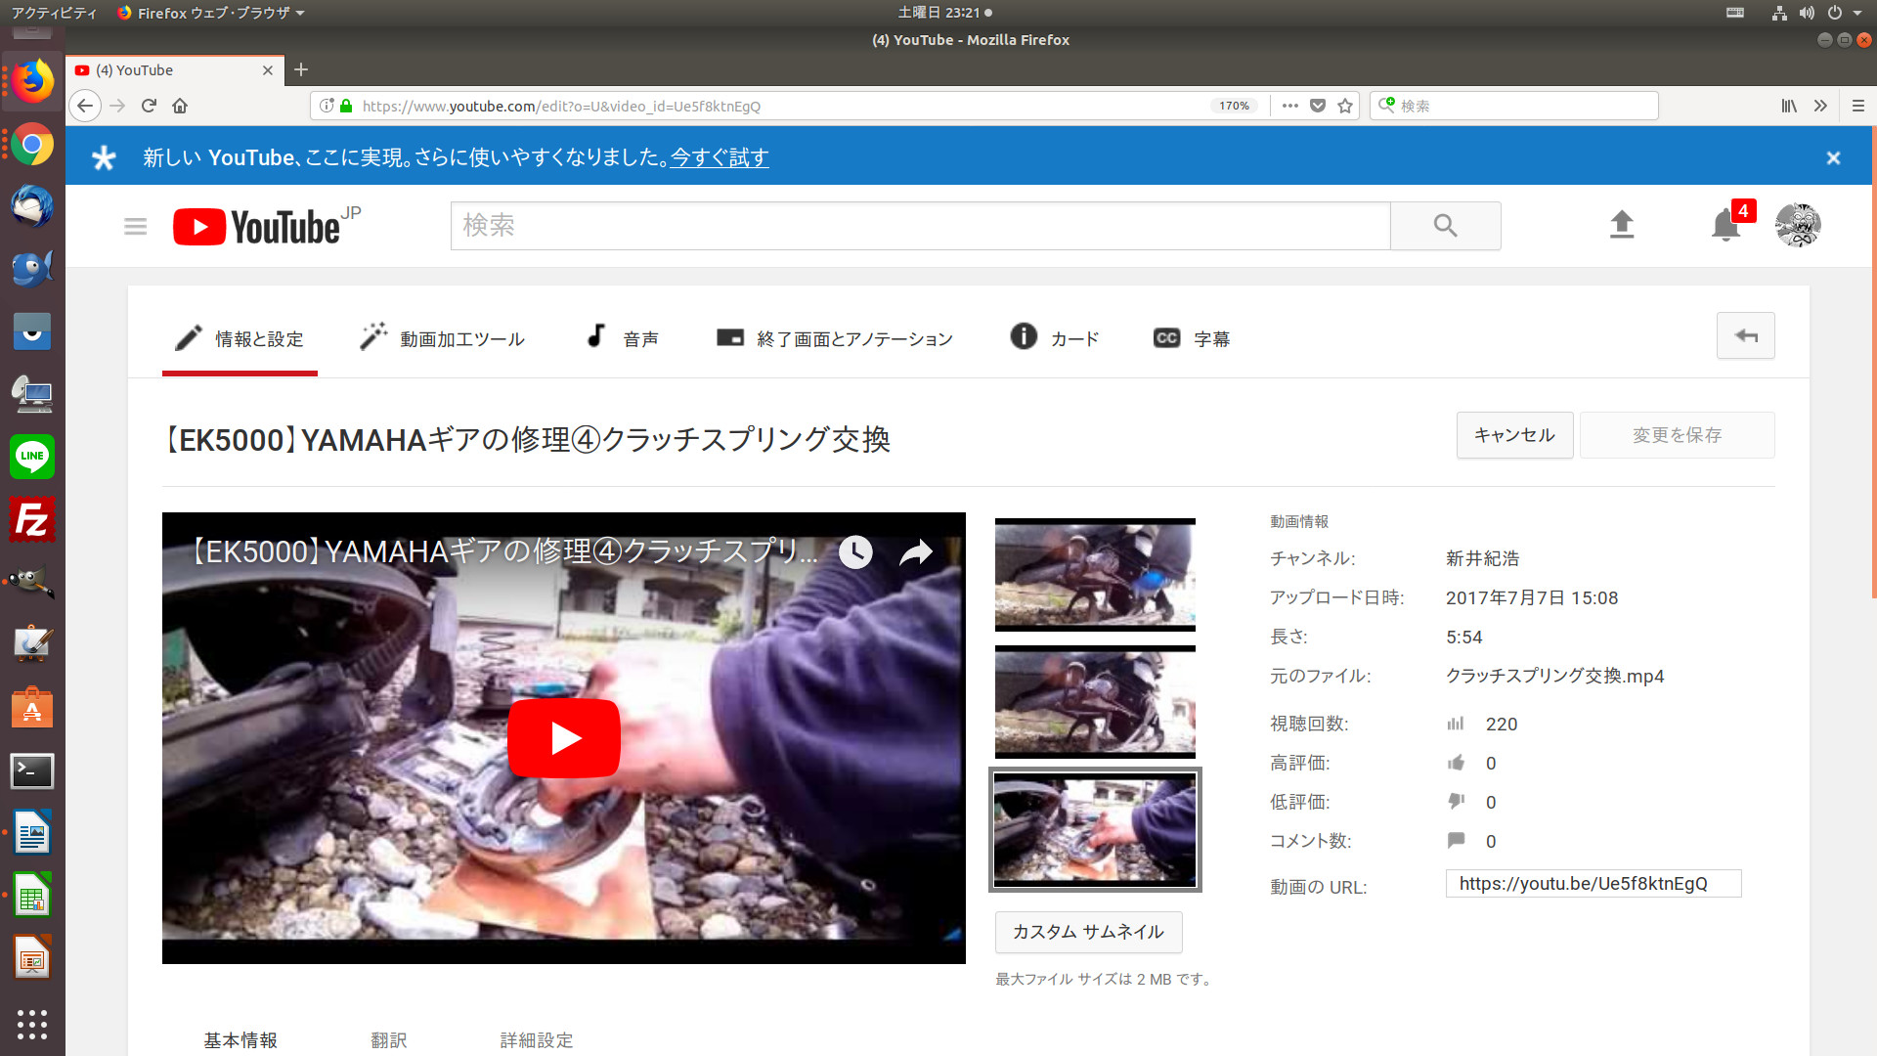Screen dimensions: 1877x1056
Task: Open the hamburger guide menu icon
Action: pyautogui.click(x=135, y=227)
